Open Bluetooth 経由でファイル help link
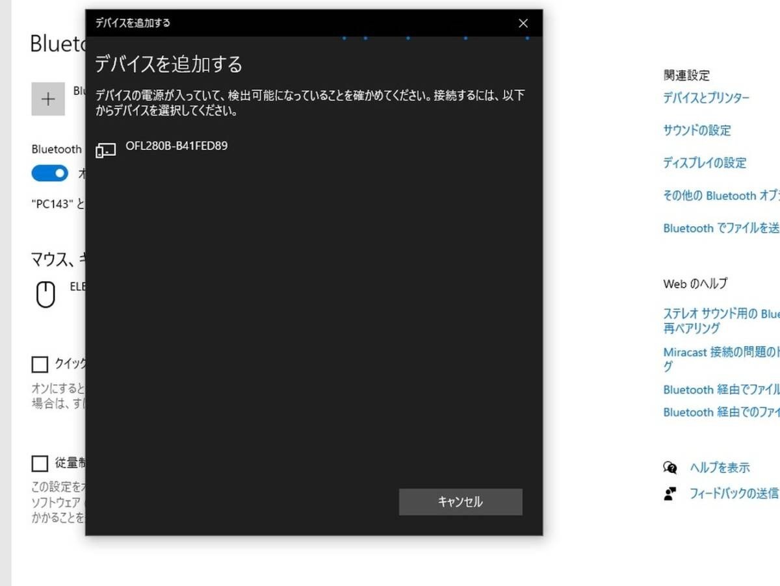The image size is (780, 586). coord(721,390)
